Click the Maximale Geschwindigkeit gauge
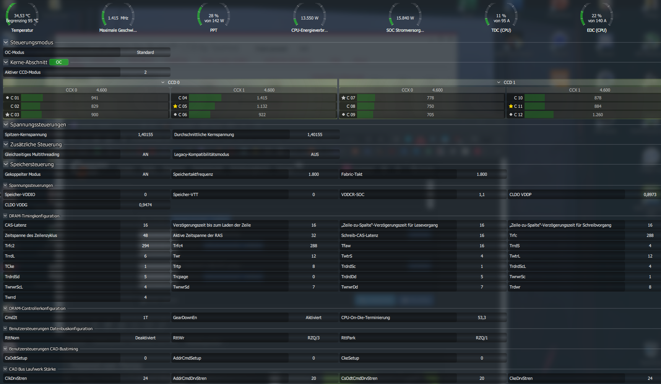This screenshot has height=384, width=661. click(118, 18)
